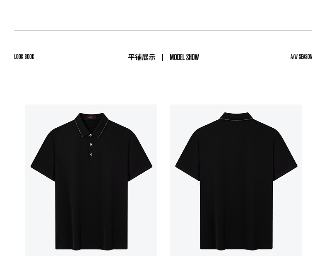Image resolution: width=327 pixels, height=260 pixels.
Task: Click the right gold stripe on front collar
Action: [103, 129]
